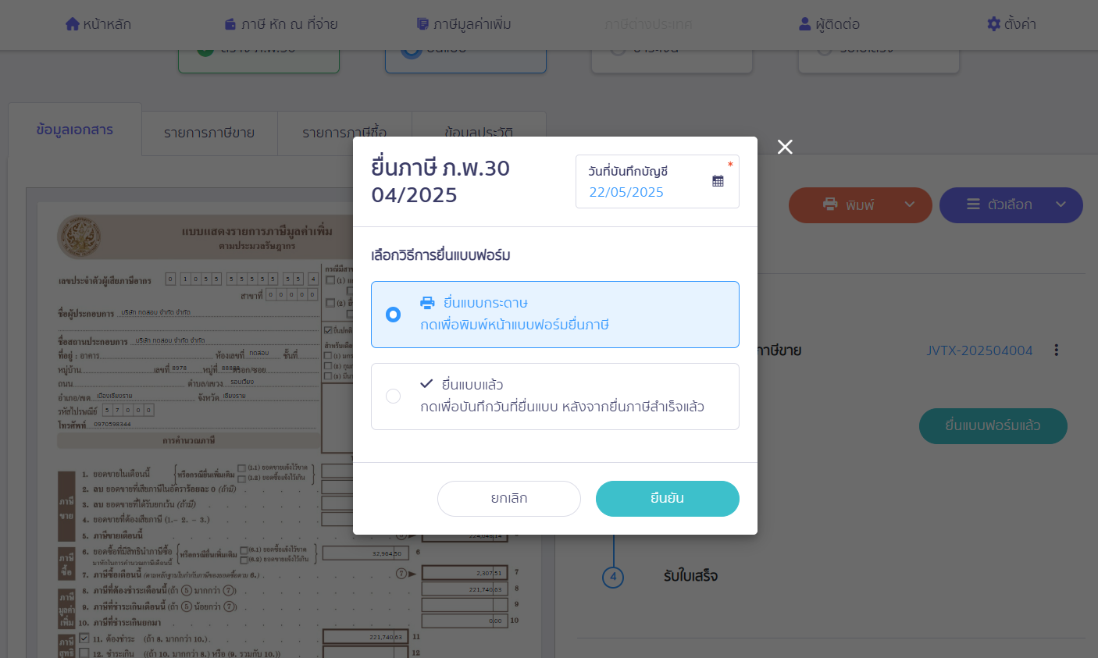This screenshot has height=658, width=1098.
Task: Click the gear icon for ตั้งค่า
Action: [993, 24]
